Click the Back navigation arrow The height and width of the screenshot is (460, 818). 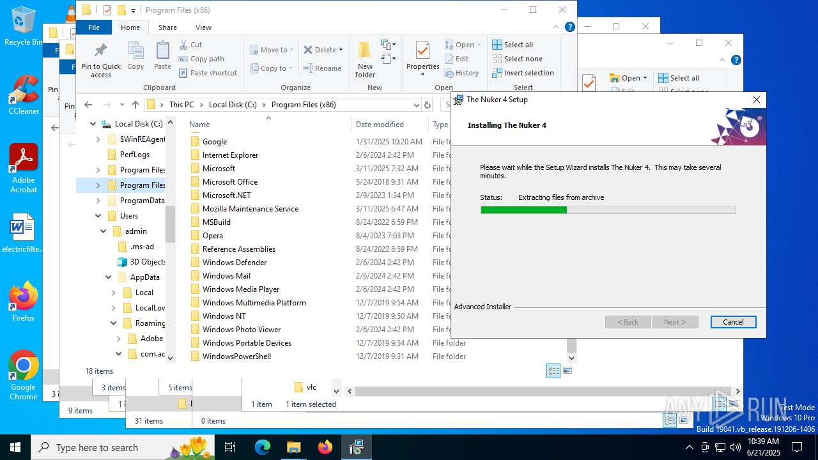(88, 105)
